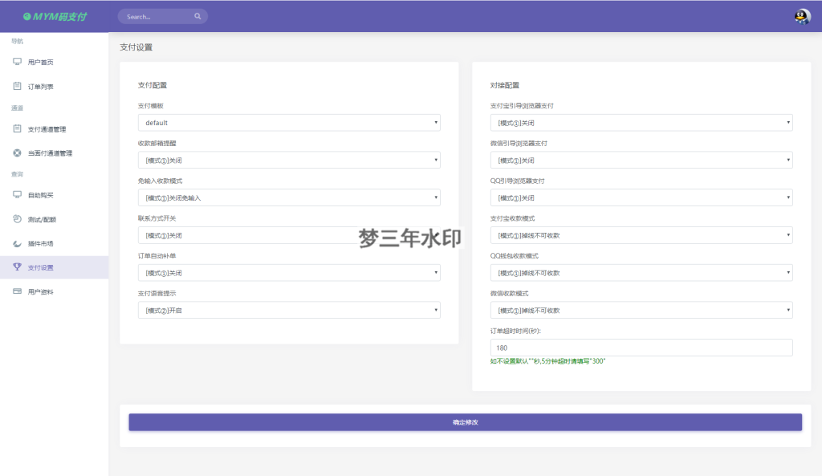Open the 免输入收款模式 dropdown
Screen dimensions: 822x476
click(289, 197)
